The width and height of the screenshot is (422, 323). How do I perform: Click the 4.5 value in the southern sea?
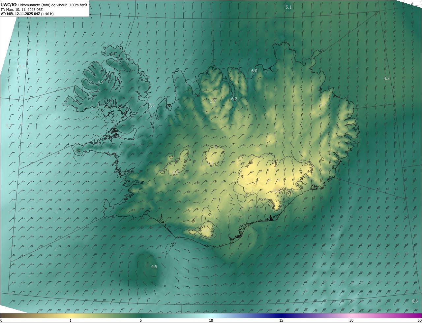154,267
